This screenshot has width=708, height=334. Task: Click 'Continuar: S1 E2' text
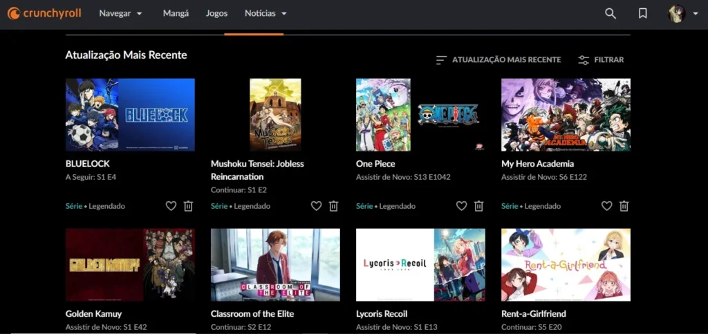[239, 190]
